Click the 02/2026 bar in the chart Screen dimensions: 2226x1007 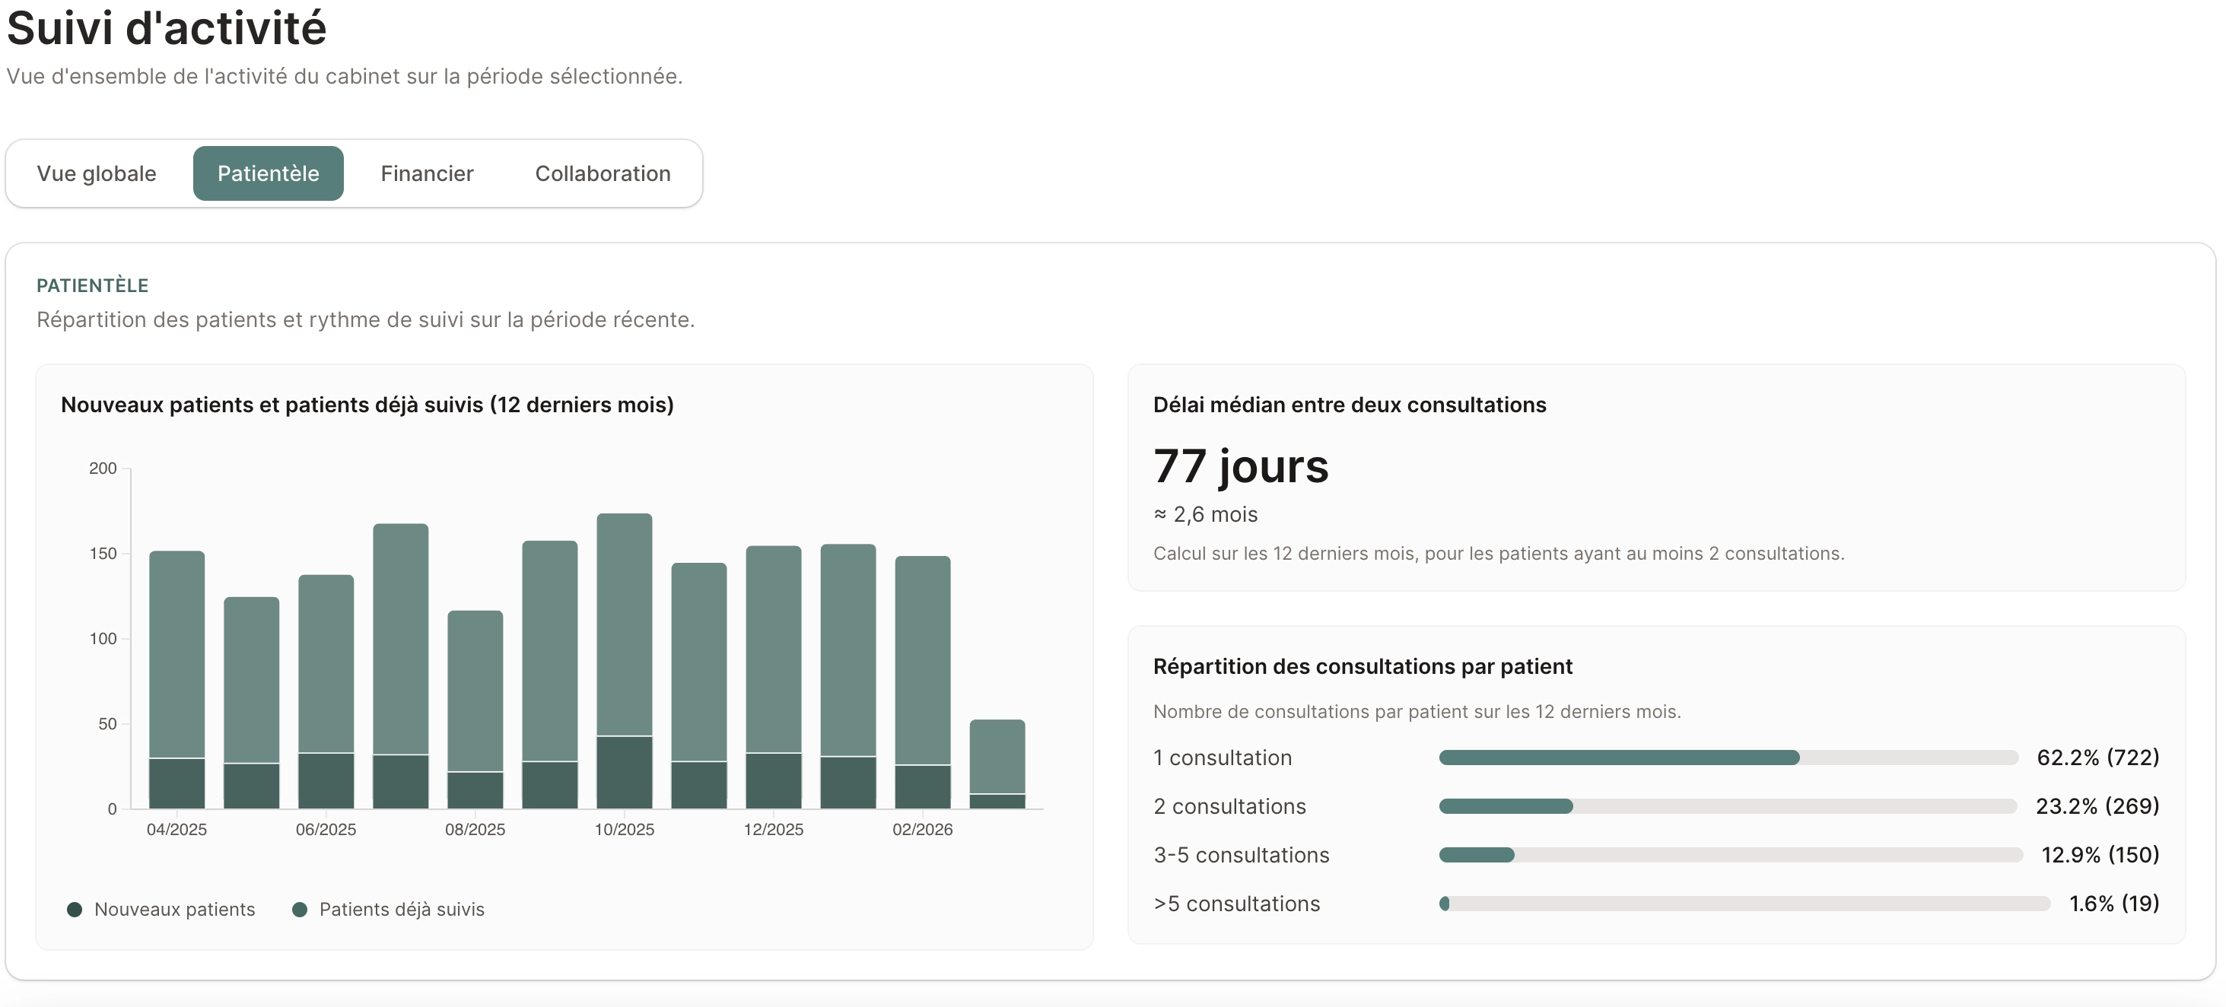point(924,682)
